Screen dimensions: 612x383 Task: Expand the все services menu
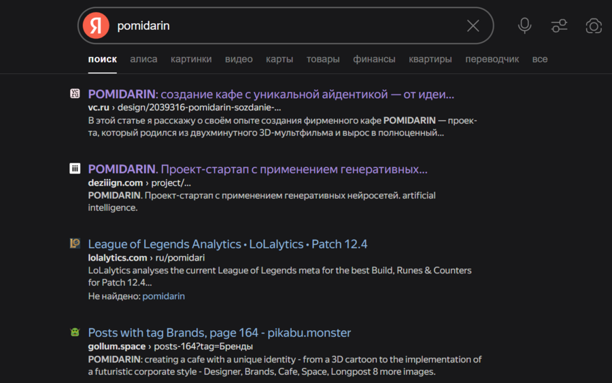point(540,59)
